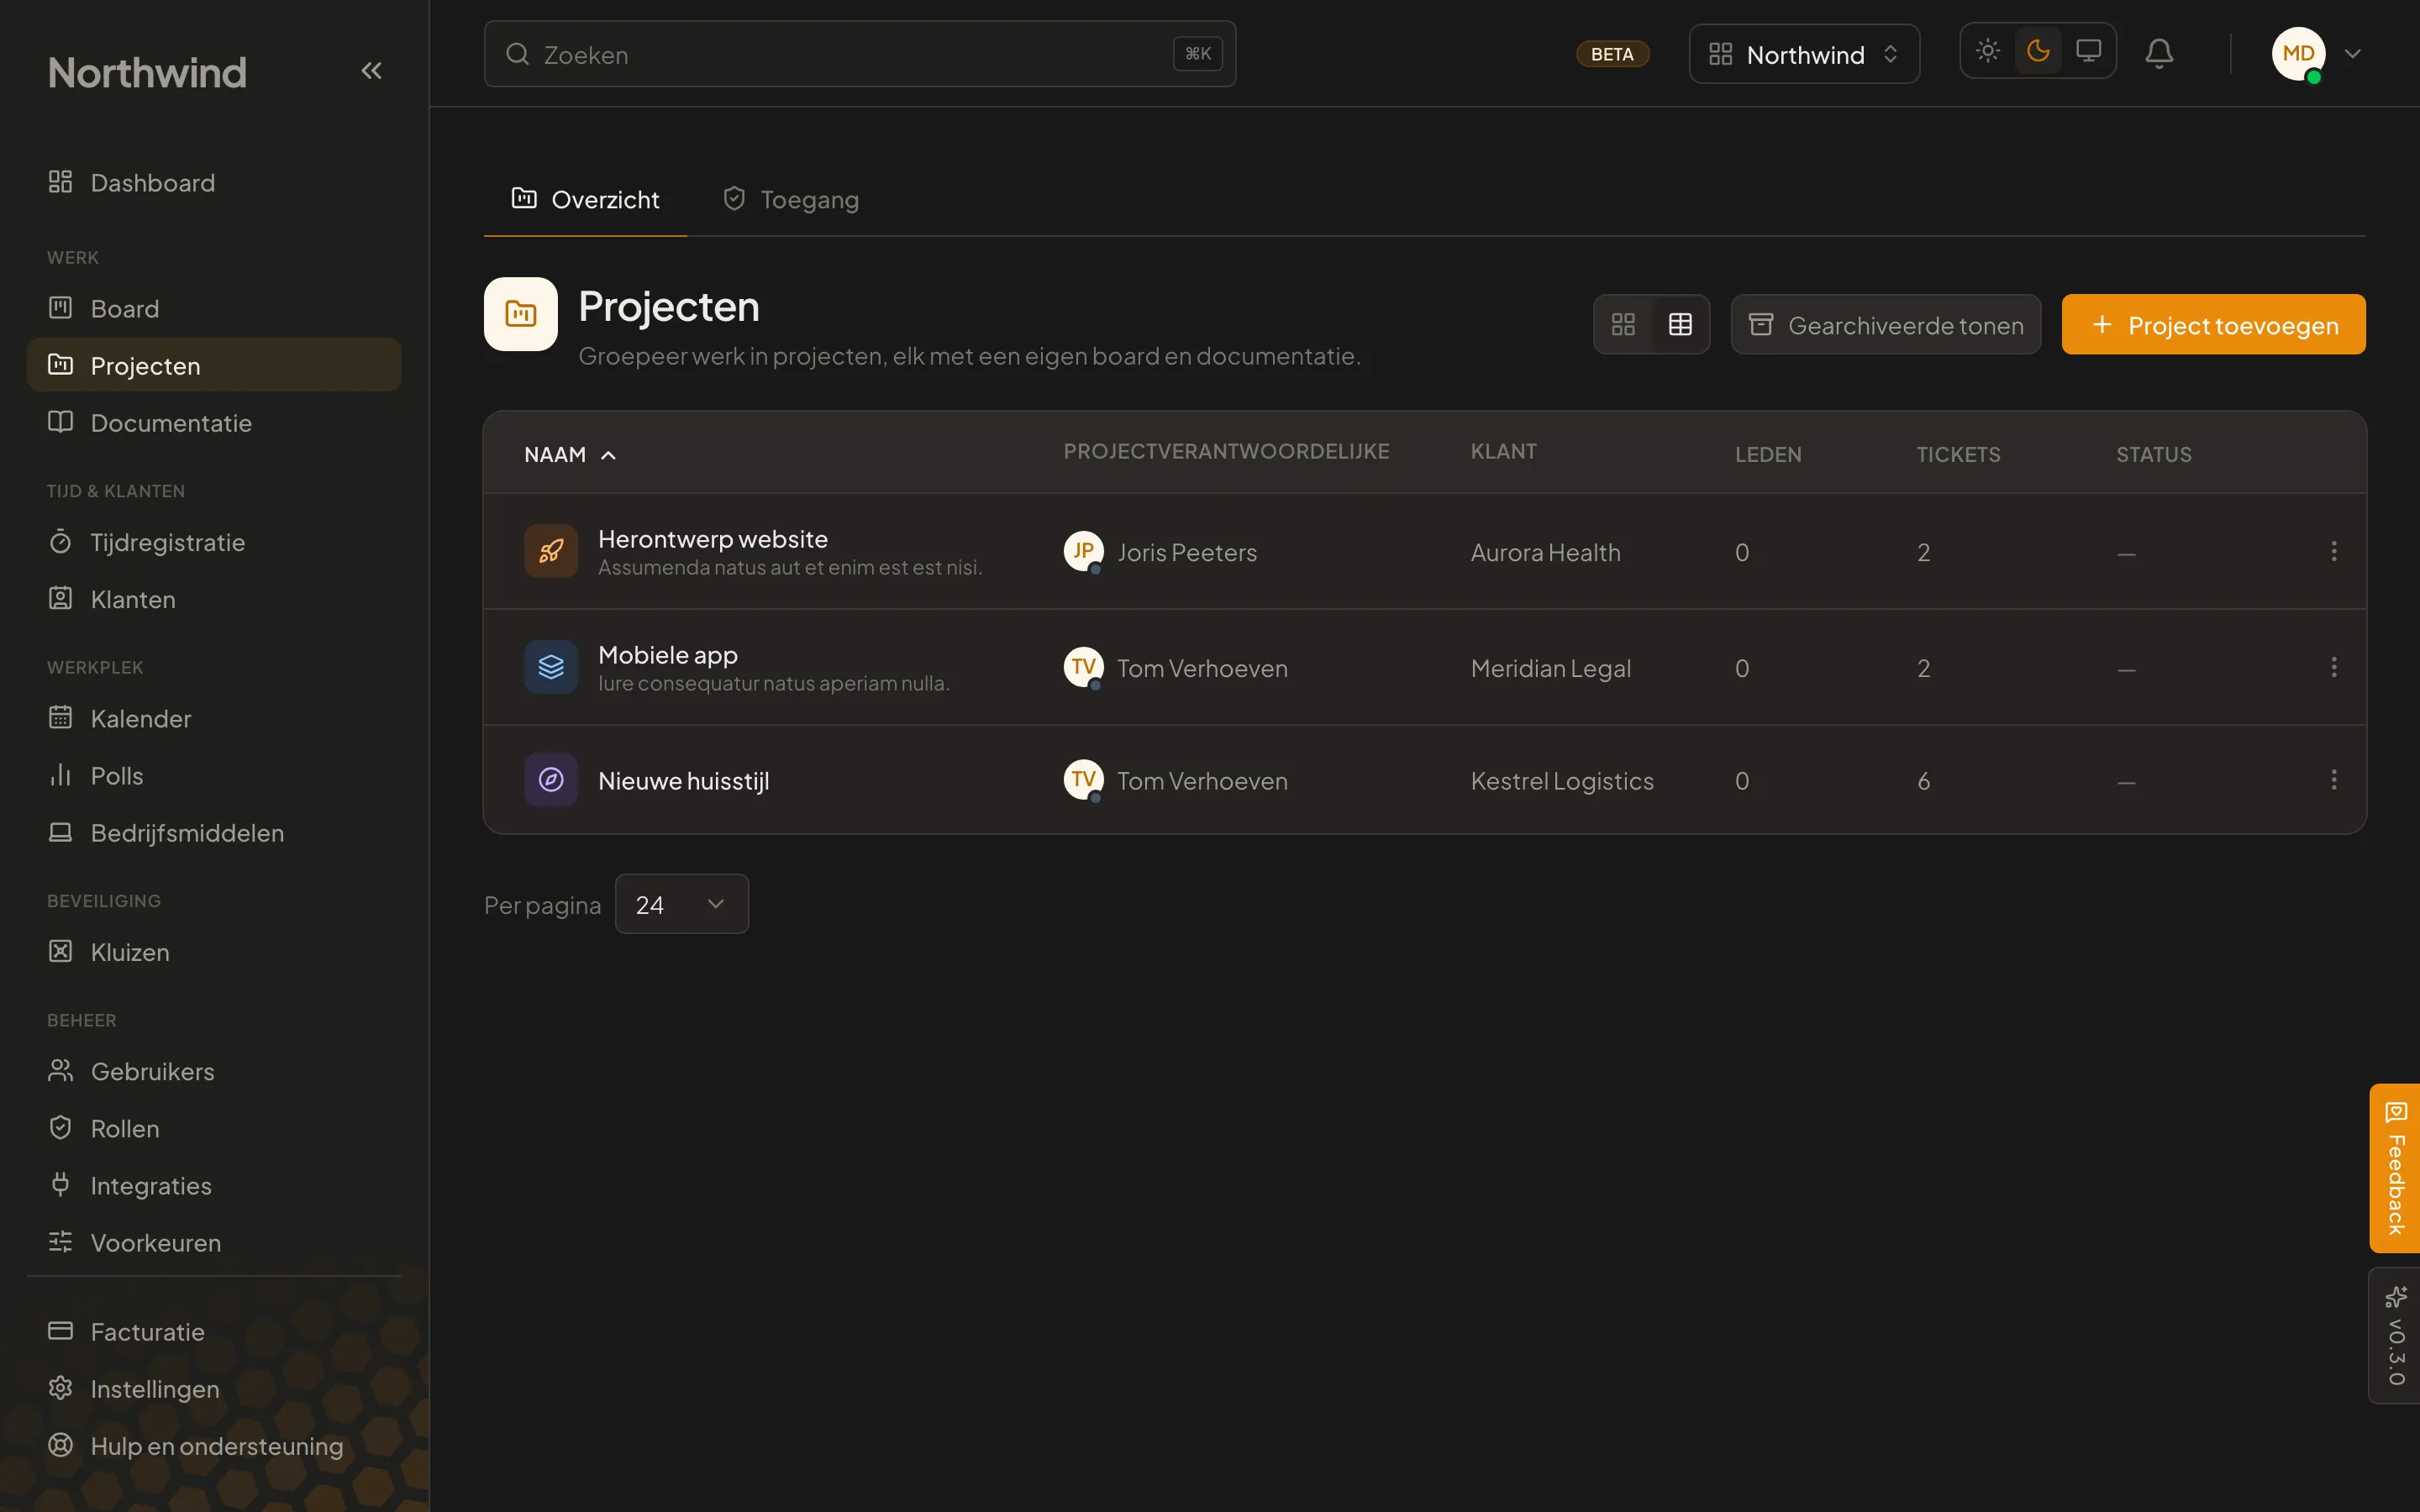
Task: Open the Per pagina 24 dropdown
Action: [682, 904]
